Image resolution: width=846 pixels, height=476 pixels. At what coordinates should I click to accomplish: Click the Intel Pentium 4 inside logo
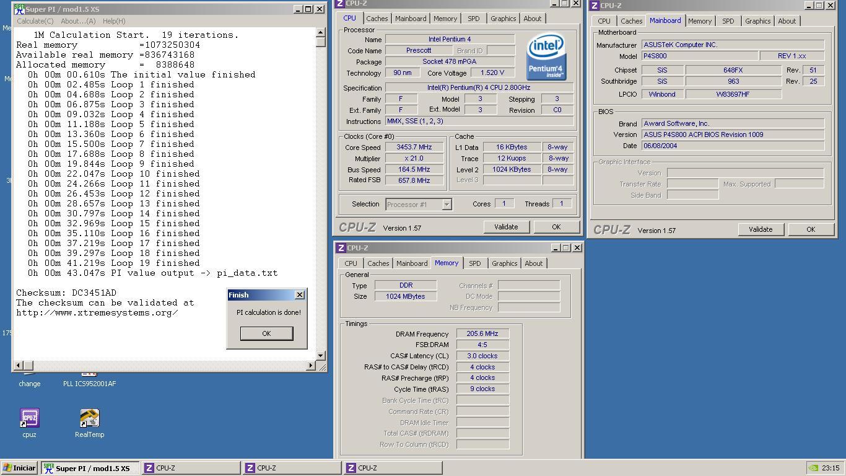[x=546, y=56]
